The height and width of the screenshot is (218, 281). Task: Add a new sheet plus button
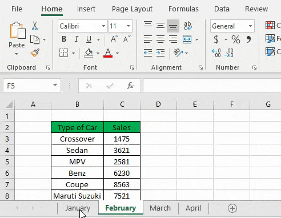[x=232, y=208]
